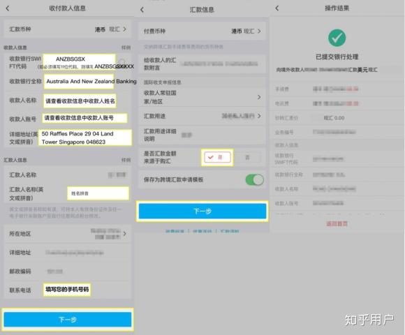Viewport: 405px width, 335px height.
Task: Go back from 操作结果 screen
Action: point(277,8)
